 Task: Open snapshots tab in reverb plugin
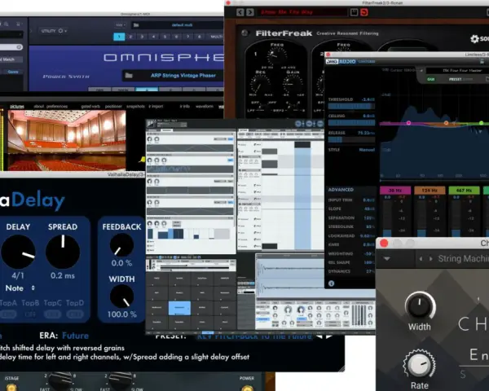pos(135,107)
